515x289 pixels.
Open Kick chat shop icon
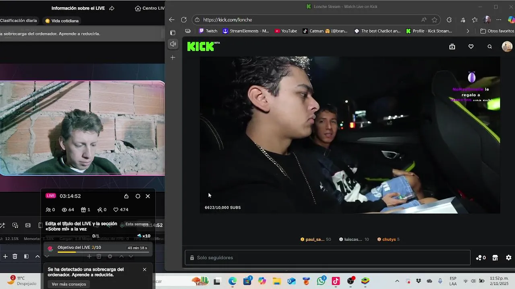pyautogui.click(x=495, y=258)
